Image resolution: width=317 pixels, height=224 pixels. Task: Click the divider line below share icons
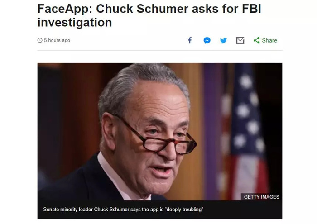(x=160, y=51)
